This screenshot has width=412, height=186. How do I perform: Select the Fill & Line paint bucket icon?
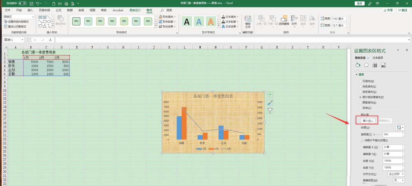358,65
